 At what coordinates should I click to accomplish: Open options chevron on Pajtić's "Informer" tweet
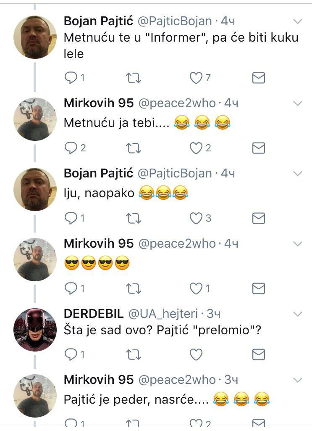click(297, 21)
